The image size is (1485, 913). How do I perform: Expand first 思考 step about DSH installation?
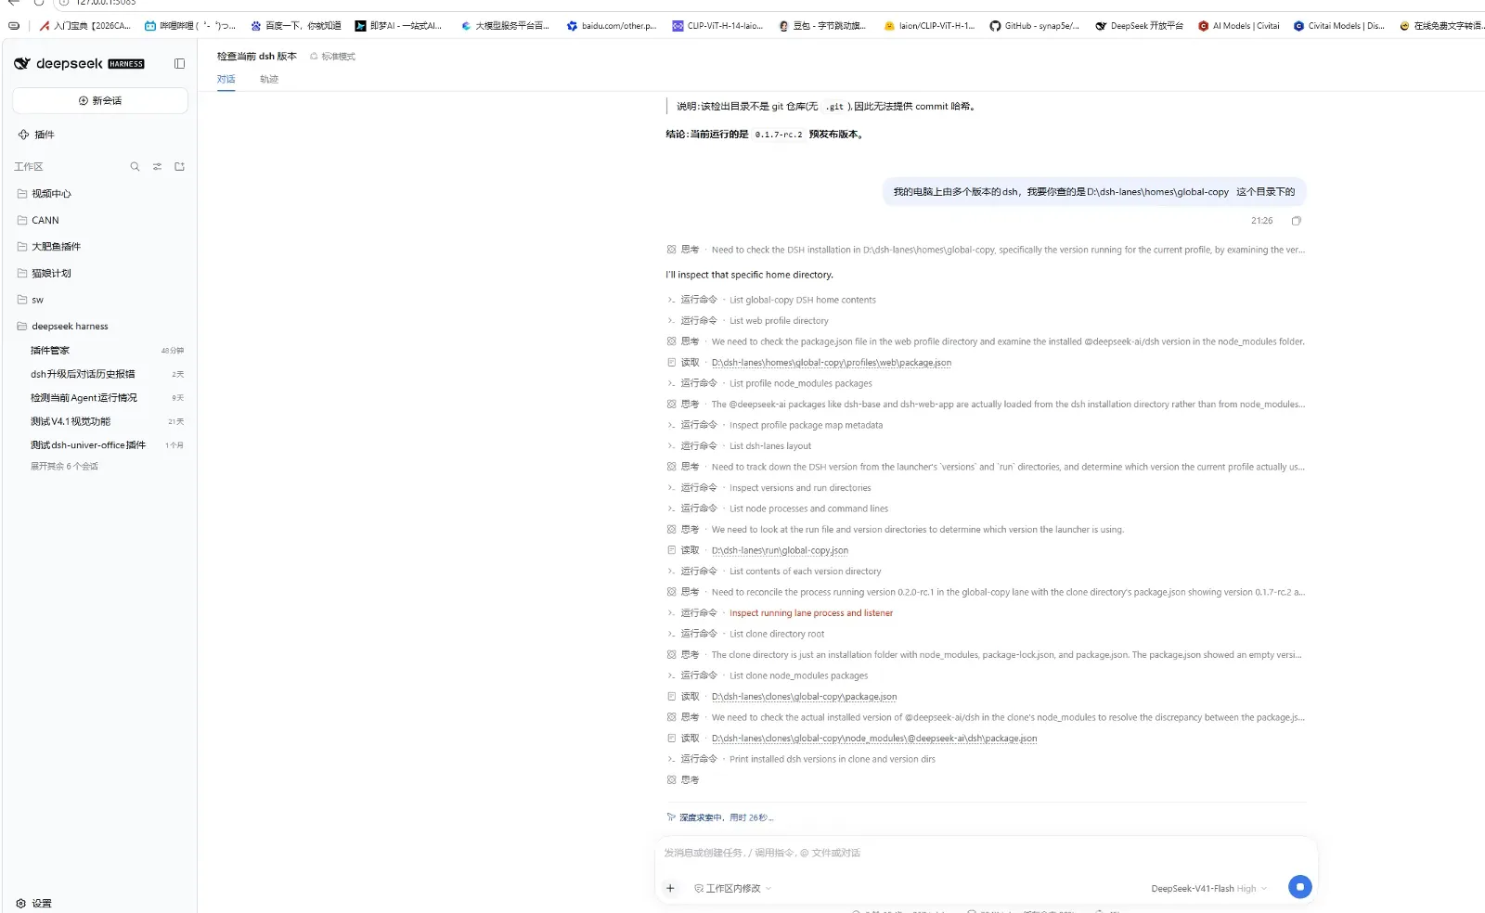[x=986, y=250]
